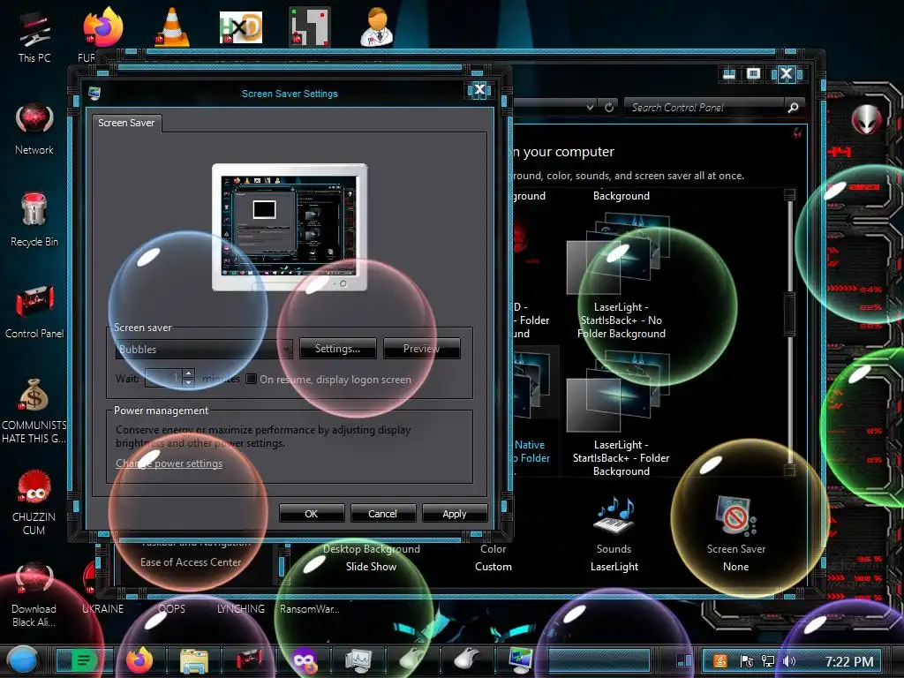Open Desktop Background Slide Show link
904x678 pixels.
[371, 558]
